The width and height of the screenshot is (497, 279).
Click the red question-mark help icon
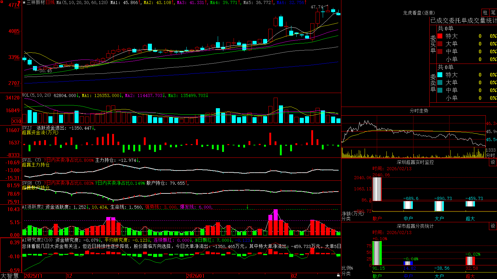(x=19, y=2)
